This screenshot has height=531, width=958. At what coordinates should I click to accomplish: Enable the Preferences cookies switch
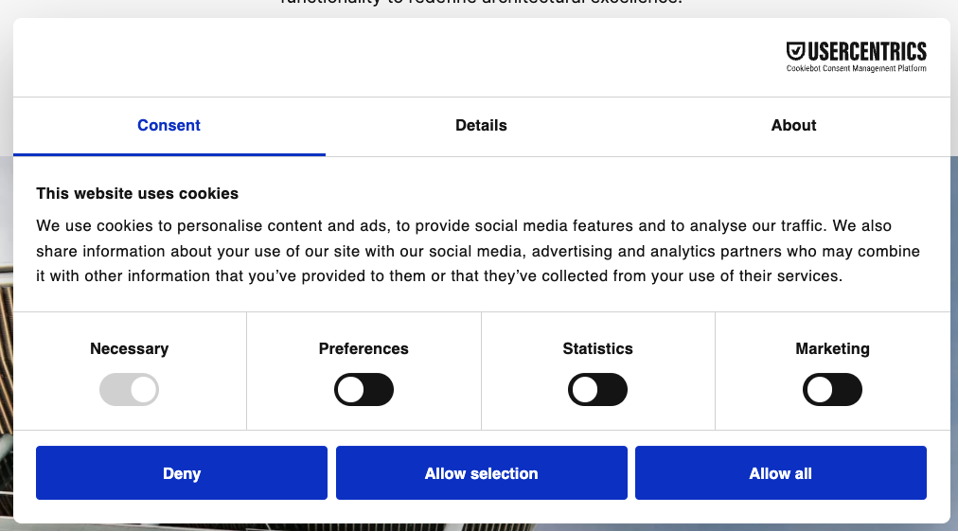pyautogui.click(x=364, y=390)
